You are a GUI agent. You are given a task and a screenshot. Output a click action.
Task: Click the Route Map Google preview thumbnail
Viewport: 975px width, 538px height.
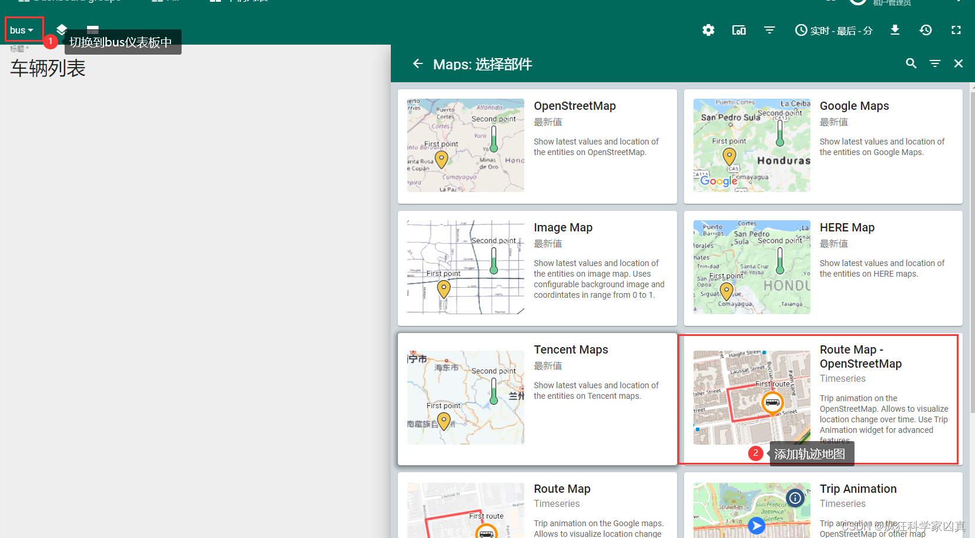point(465,510)
